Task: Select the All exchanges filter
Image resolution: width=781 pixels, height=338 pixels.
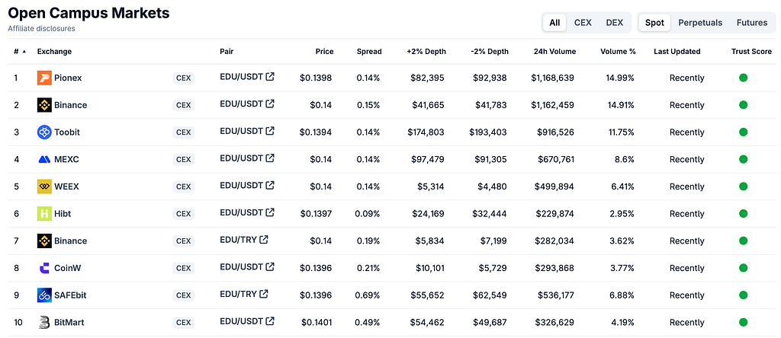Action: 554,23
